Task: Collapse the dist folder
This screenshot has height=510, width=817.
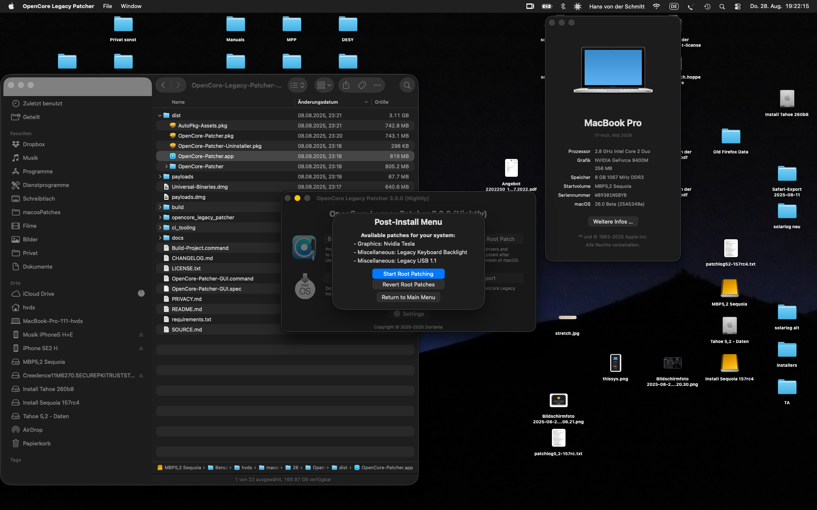Action: tap(160, 116)
